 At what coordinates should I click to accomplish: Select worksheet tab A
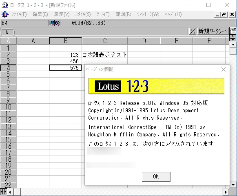point(7,32)
